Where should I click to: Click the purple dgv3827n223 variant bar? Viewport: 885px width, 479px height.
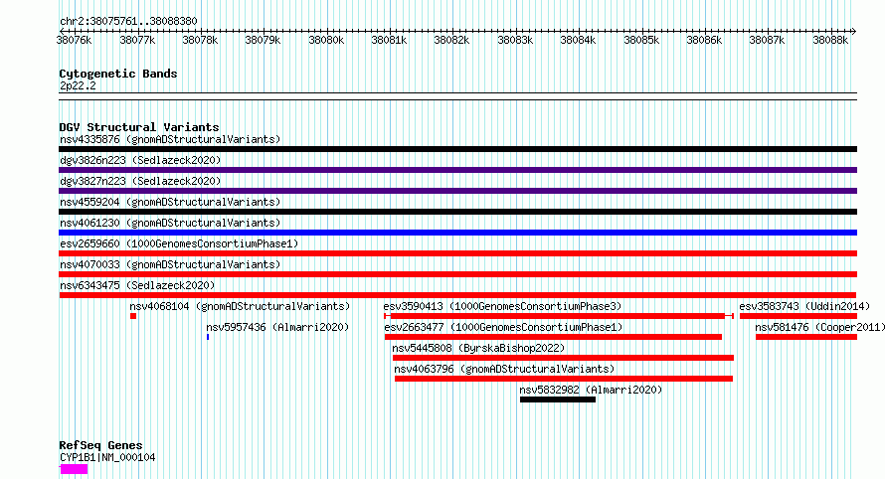(x=457, y=191)
